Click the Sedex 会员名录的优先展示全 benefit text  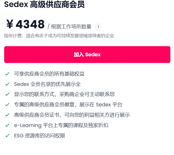click(x=47, y=84)
